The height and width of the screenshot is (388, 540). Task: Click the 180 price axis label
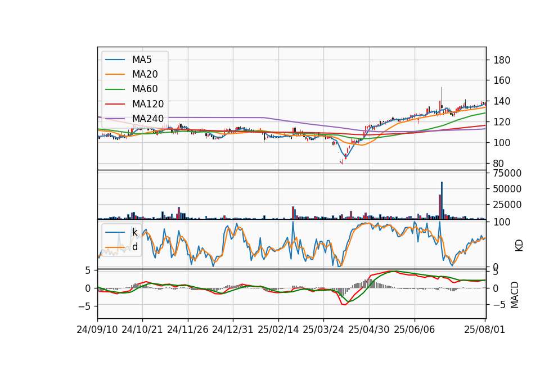coord(502,60)
